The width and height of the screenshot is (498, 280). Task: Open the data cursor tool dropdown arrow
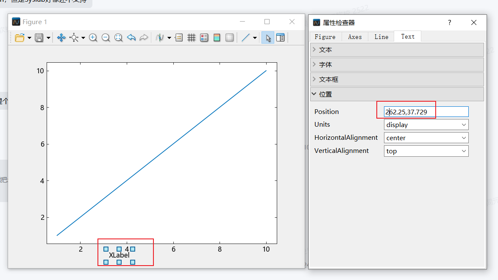83,38
